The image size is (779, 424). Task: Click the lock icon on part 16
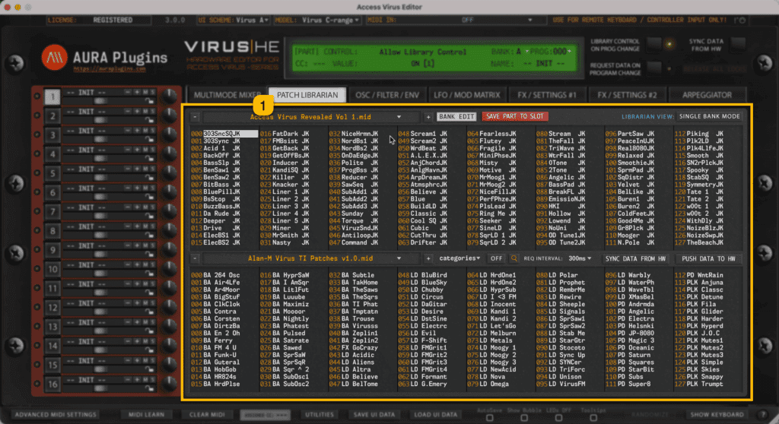(149, 389)
